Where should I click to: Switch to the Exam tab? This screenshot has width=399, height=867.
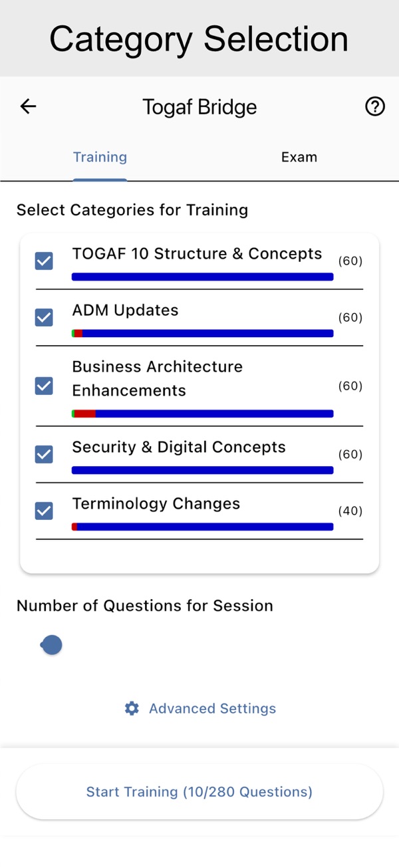299,158
